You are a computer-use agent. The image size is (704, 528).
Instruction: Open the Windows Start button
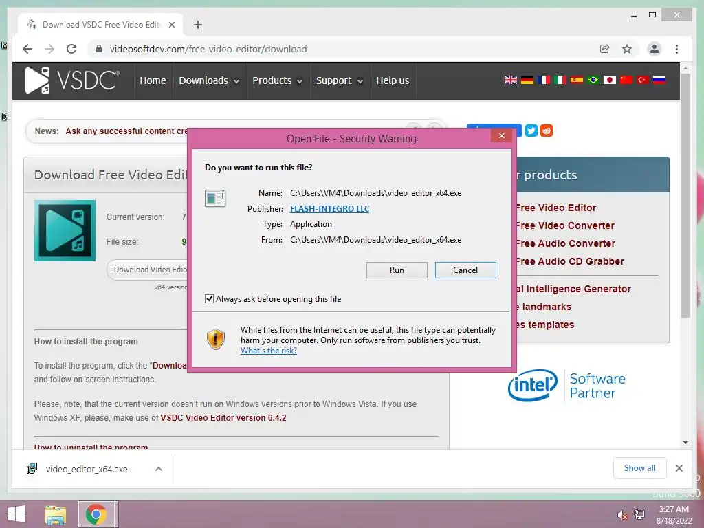pyautogui.click(x=16, y=514)
